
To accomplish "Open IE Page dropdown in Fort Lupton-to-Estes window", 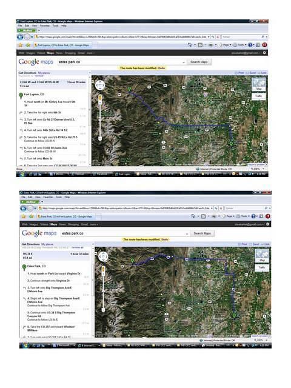I will (226, 45).
